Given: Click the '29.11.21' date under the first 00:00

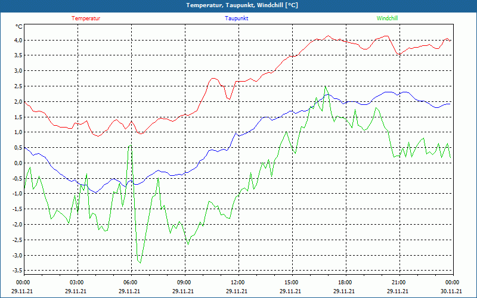Looking at the screenshot, I should pos(22,291).
